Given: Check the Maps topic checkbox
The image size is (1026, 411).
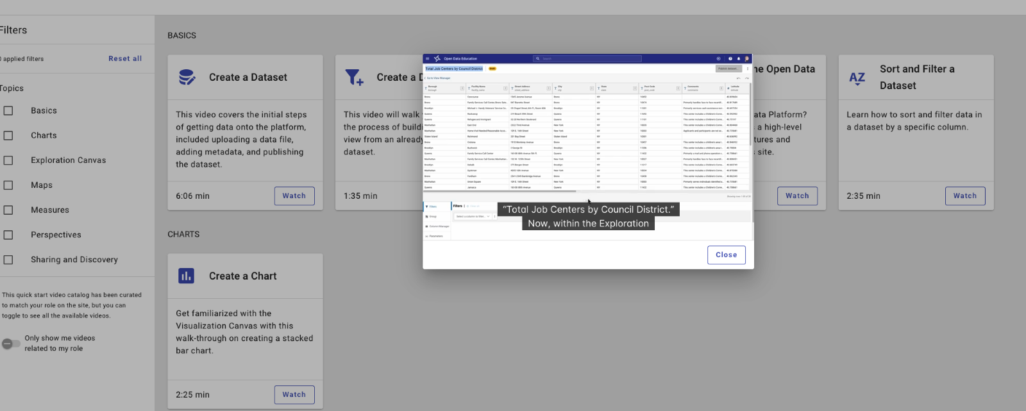Looking at the screenshot, I should (8, 185).
